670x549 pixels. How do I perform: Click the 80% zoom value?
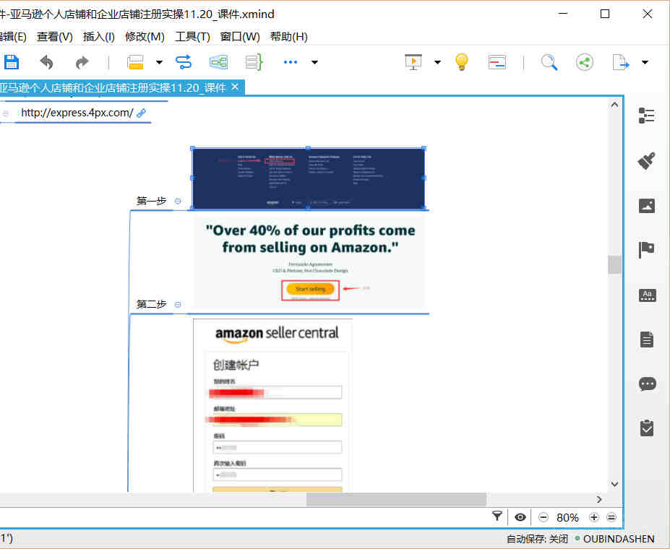(x=567, y=518)
